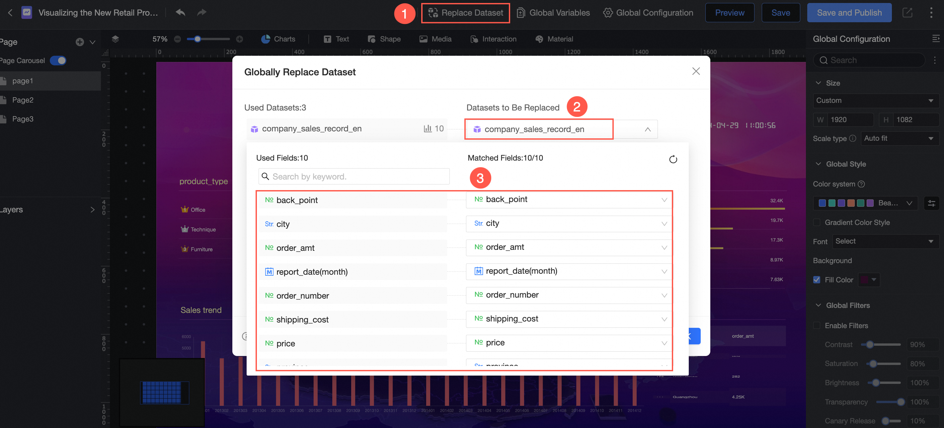Toggle the Page Carousel switch

[x=58, y=60]
